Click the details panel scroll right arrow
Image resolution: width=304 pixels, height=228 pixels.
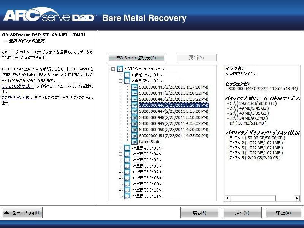coord(297,198)
